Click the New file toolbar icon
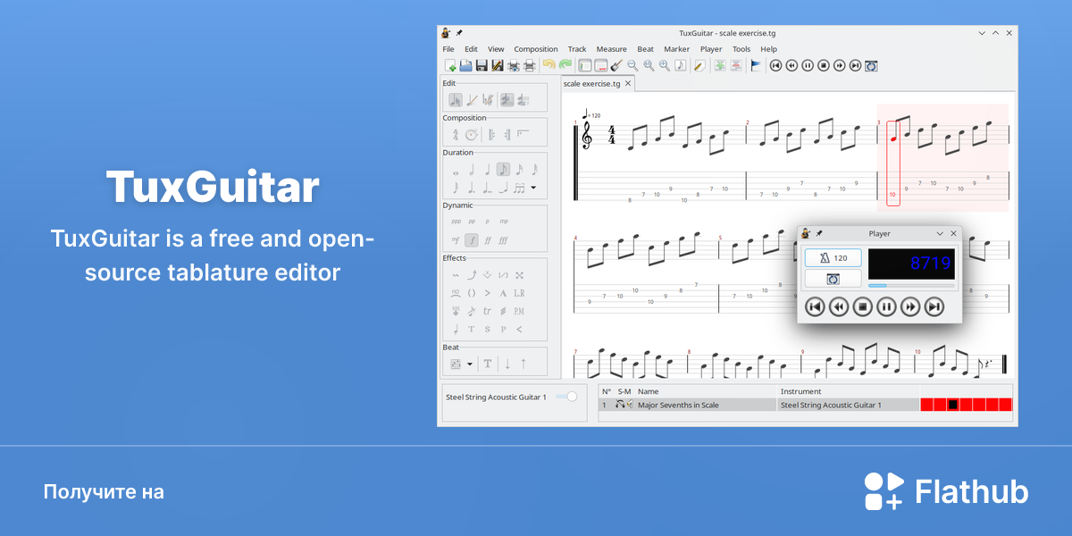This screenshot has width=1072, height=536. 451,65
